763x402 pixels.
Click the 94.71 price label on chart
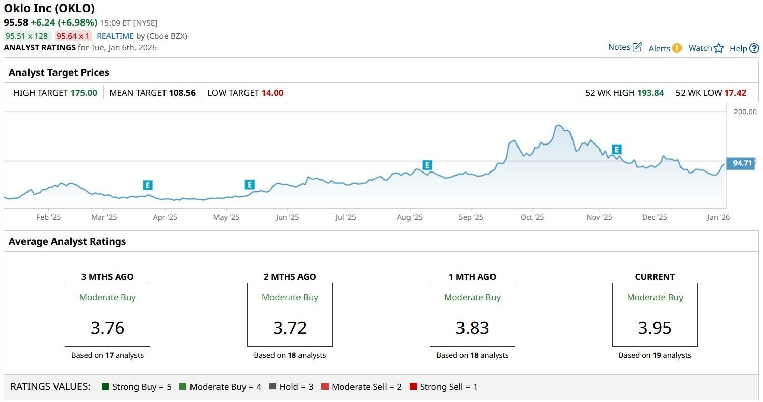(x=742, y=163)
